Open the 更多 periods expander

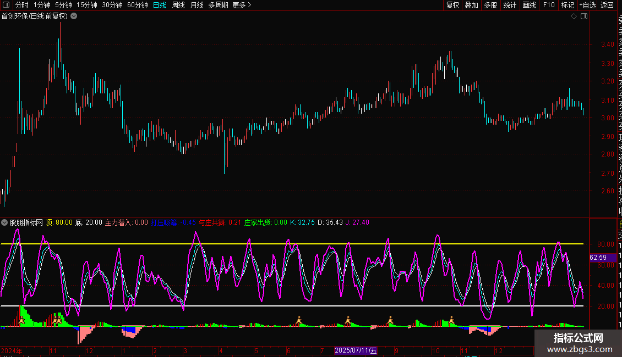click(x=242, y=5)
